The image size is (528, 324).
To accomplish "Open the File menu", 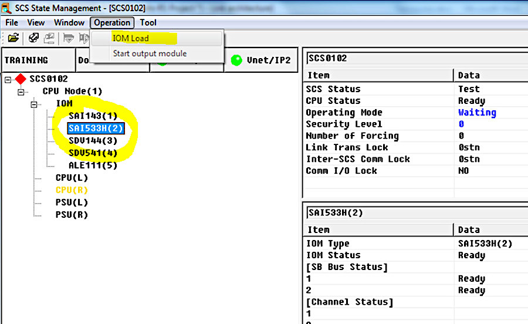I will tap(12, 22).
